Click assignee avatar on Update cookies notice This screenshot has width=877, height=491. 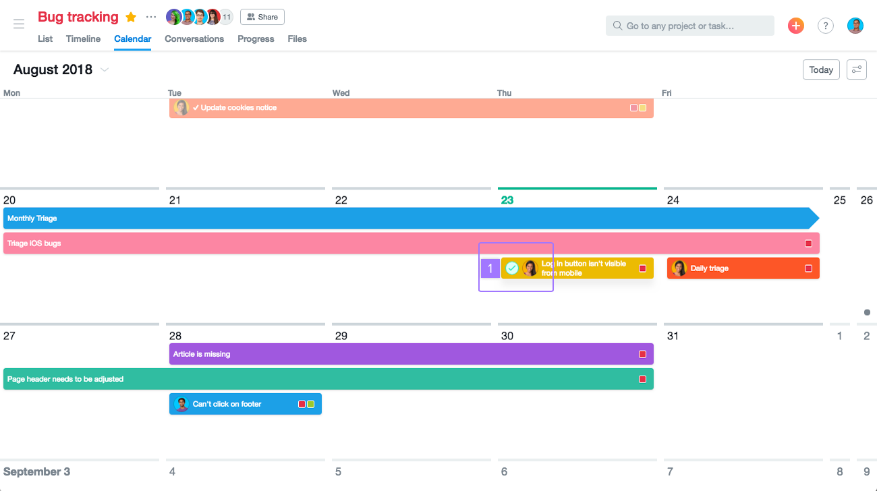click(x=181, y=108)
